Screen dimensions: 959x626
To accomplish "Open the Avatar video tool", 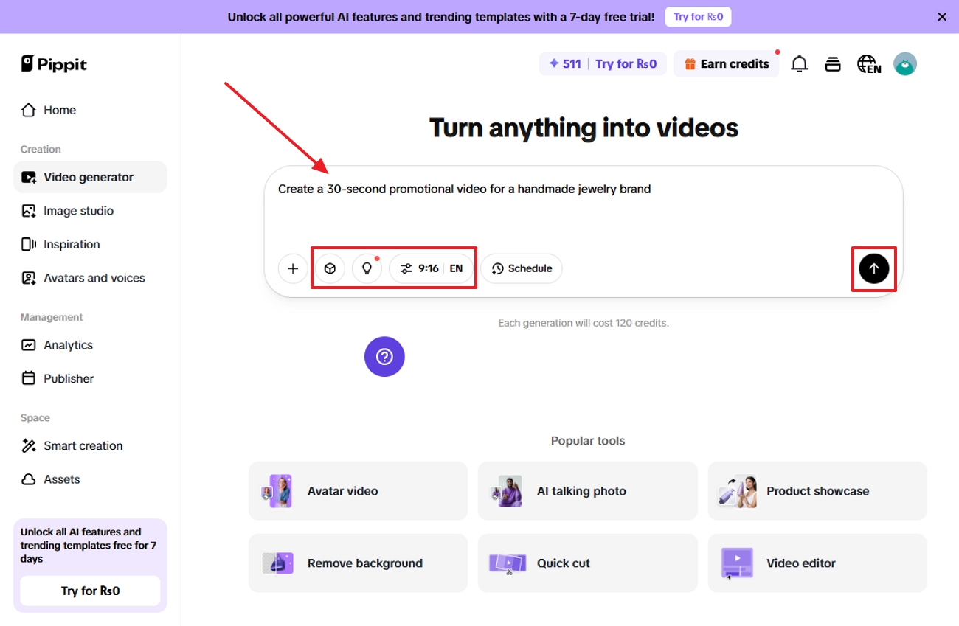I will (x=358, y=491).
